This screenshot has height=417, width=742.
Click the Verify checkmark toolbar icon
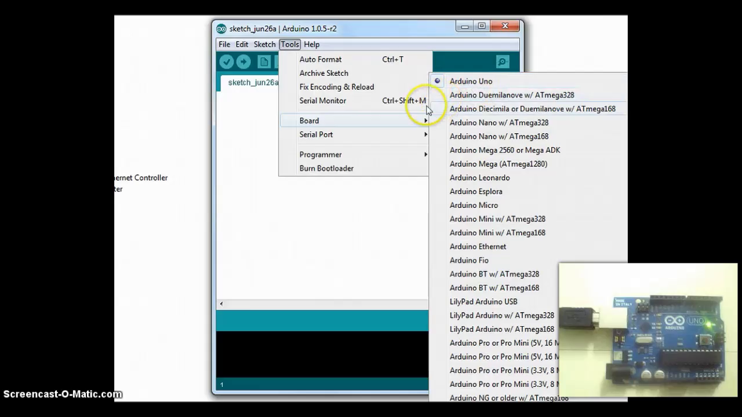227,62
